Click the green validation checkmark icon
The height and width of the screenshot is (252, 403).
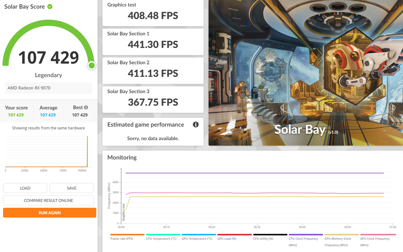point(50,6)
